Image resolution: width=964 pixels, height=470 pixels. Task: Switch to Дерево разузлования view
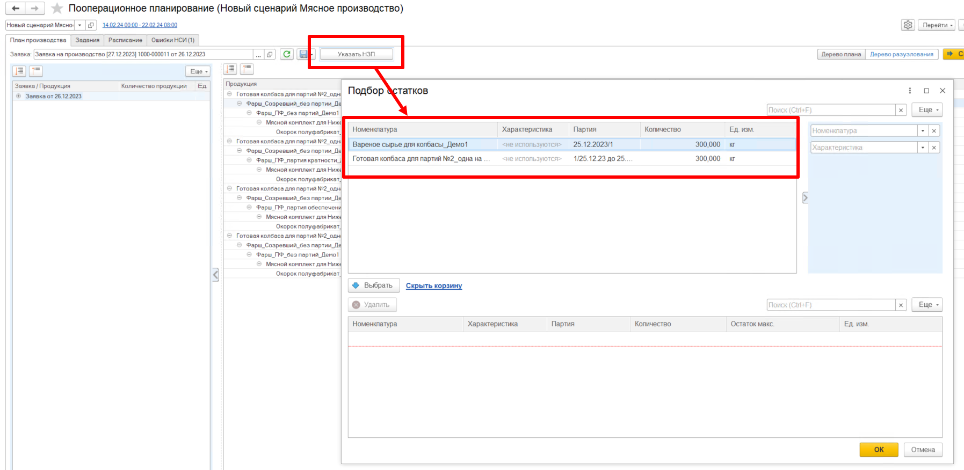click(x=901, y=54)
